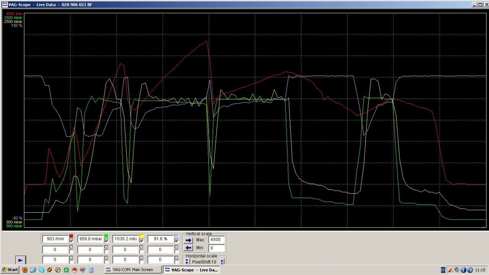Image resolution: width=489 pixels, height=275 pixels.
Task: Click the Vertical scale Max input field
Action: pos(216,240)
